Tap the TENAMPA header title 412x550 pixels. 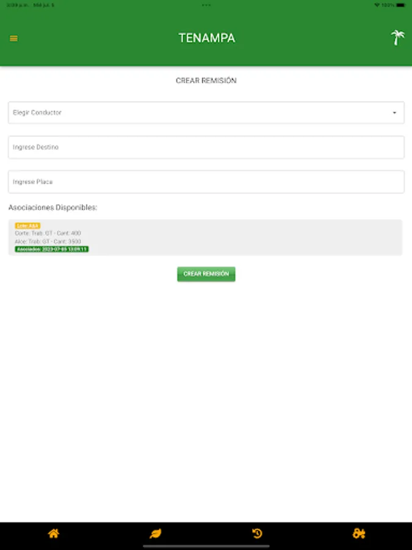(206, 38)
